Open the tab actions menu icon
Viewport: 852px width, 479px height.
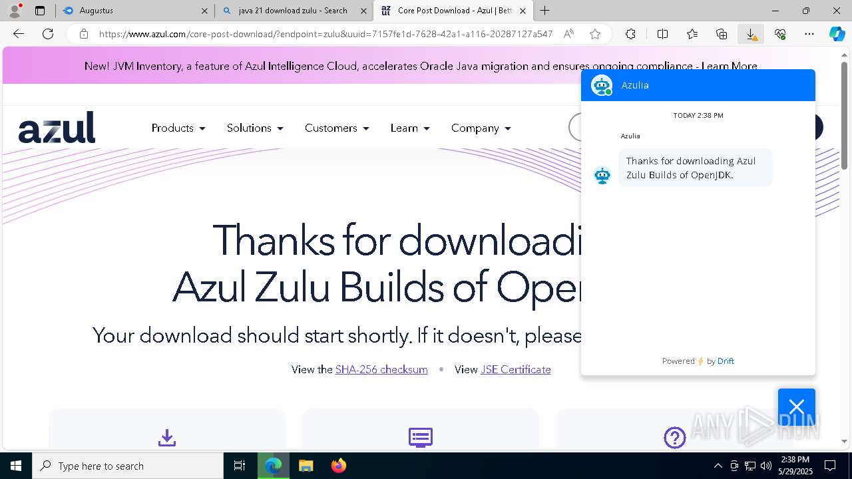tap(40, 11)
